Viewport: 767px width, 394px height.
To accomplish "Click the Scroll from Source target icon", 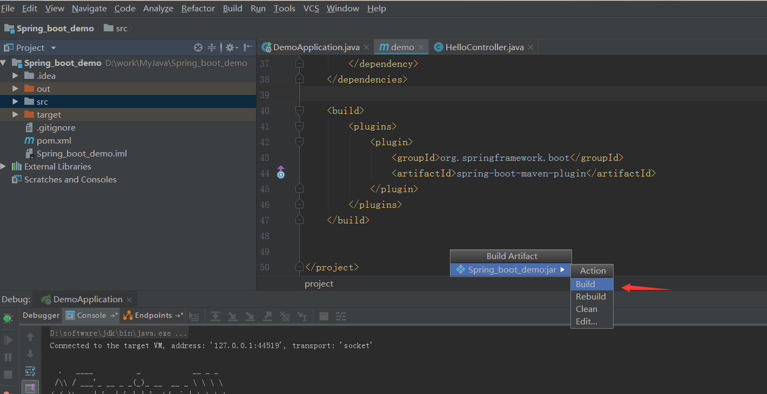I will tap(198, 47).
